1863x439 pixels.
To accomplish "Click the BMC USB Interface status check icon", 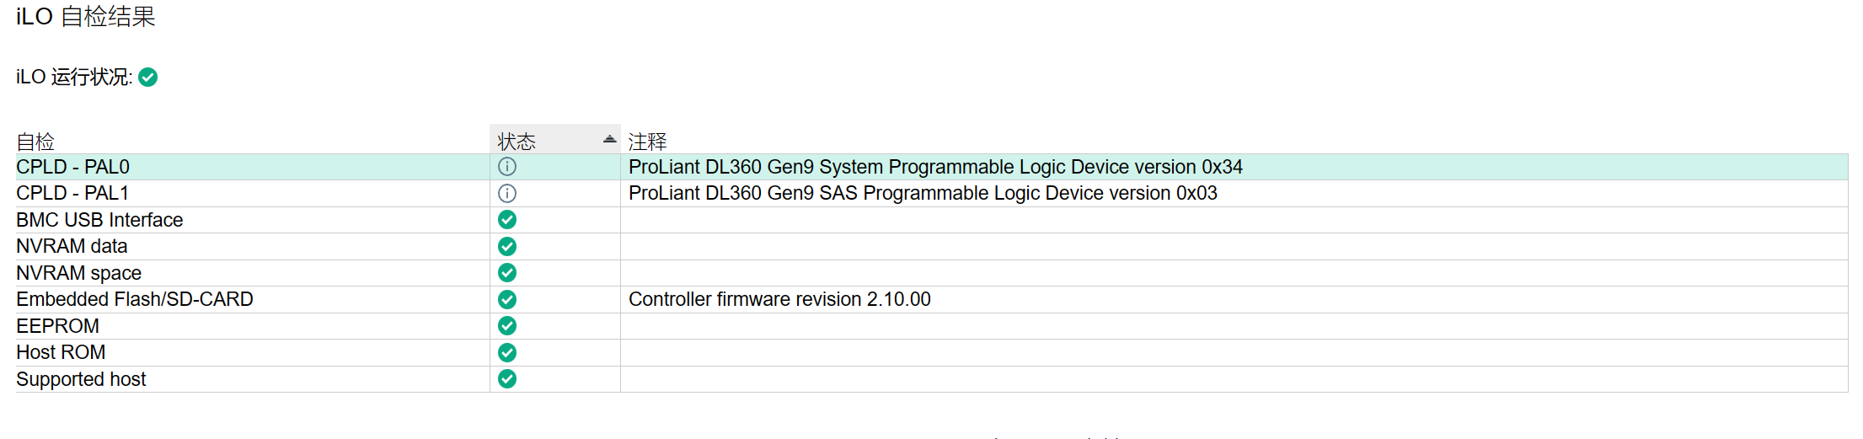I will tap(507, 220).
